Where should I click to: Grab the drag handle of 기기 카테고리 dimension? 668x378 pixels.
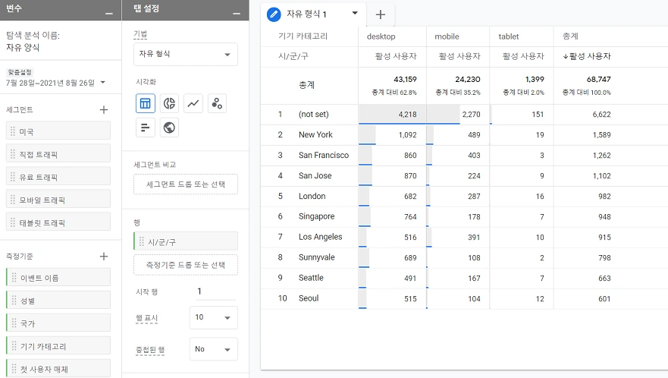click(14, 345)
